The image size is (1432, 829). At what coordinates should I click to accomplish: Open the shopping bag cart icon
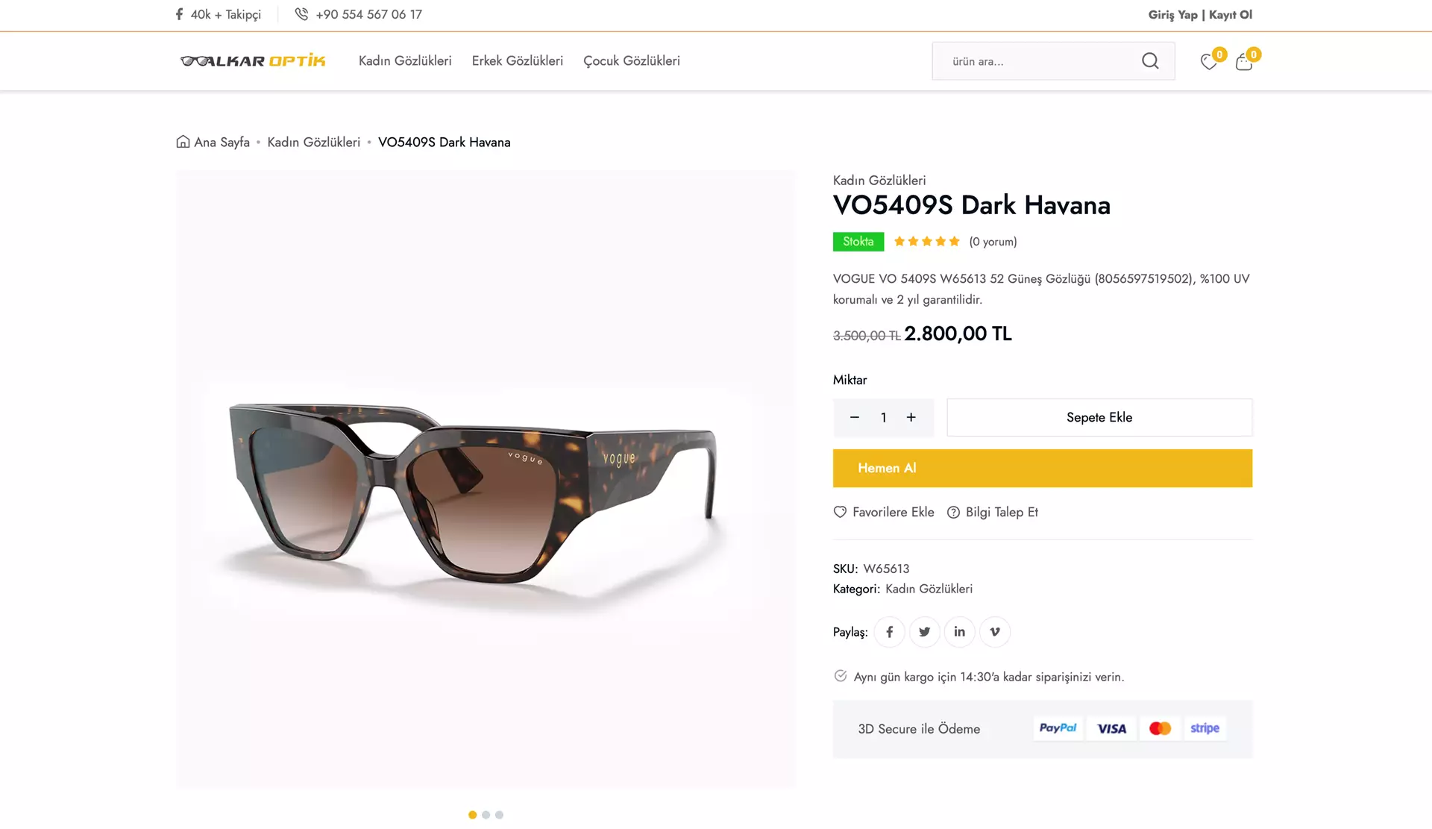pos(1243,62)
